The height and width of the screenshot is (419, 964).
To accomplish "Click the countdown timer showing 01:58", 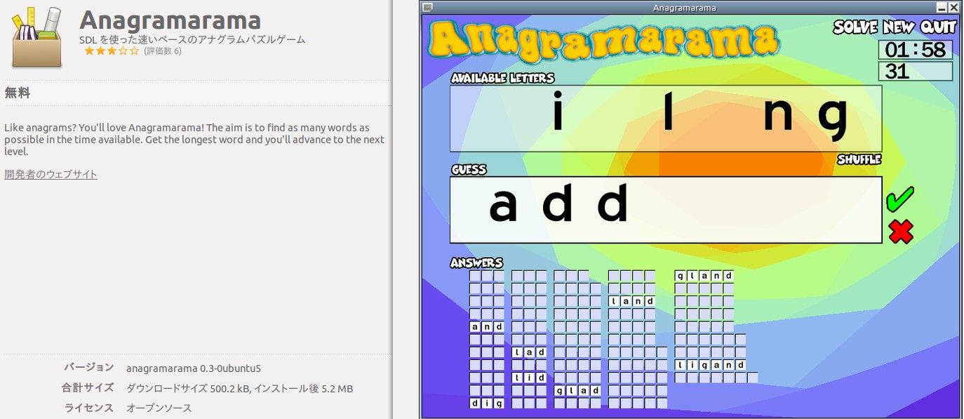I will pos(916,50).
